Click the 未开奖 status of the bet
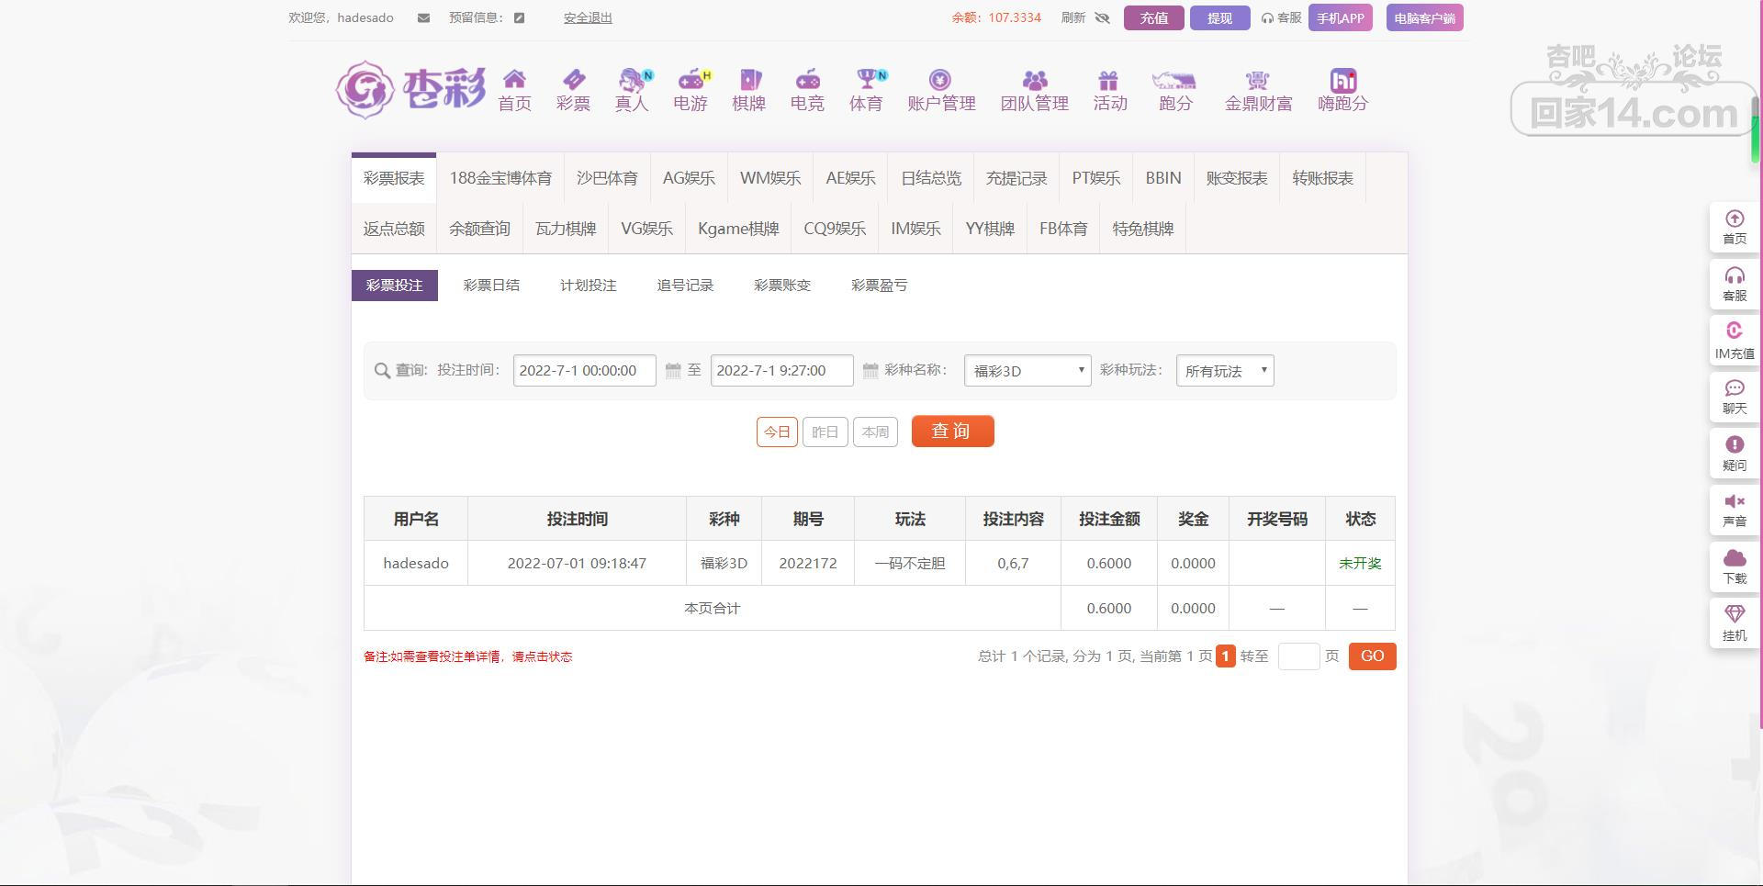 pos(1360,563)
